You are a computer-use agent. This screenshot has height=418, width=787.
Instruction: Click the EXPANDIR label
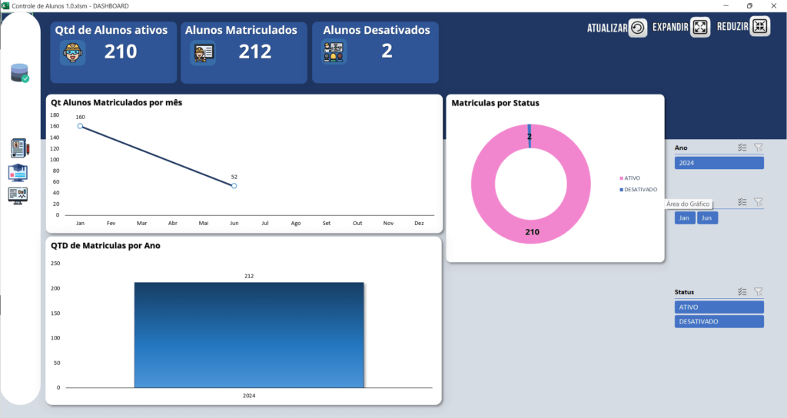(670, 27)
